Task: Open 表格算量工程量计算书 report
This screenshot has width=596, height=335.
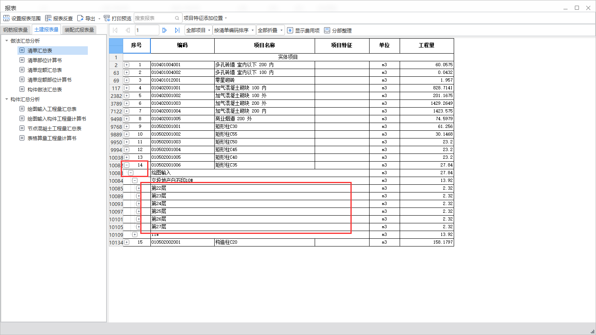Action: [52, 138]
